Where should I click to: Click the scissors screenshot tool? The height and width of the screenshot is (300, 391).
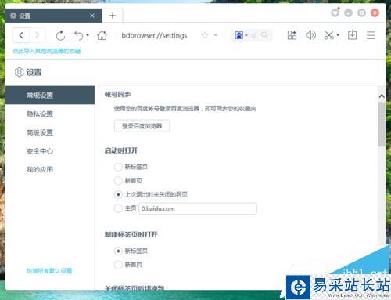329,35
